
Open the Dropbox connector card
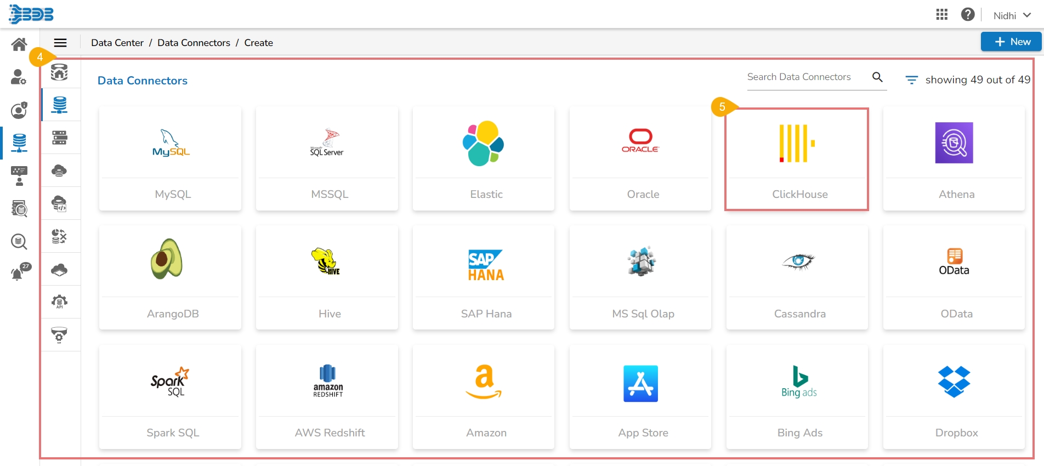954,397
